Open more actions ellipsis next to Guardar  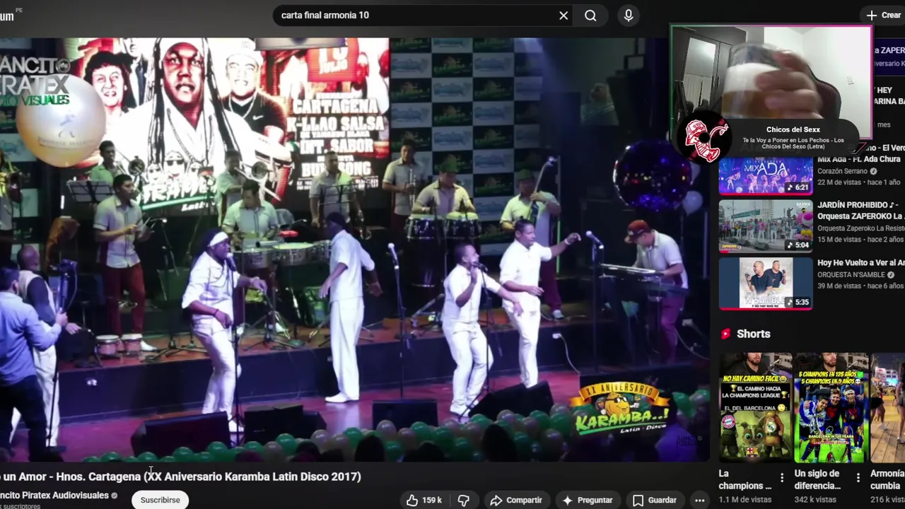tap(699, 500)
